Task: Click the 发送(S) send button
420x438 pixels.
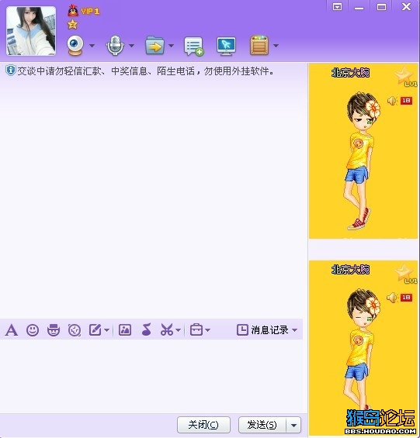Action: 262,425
